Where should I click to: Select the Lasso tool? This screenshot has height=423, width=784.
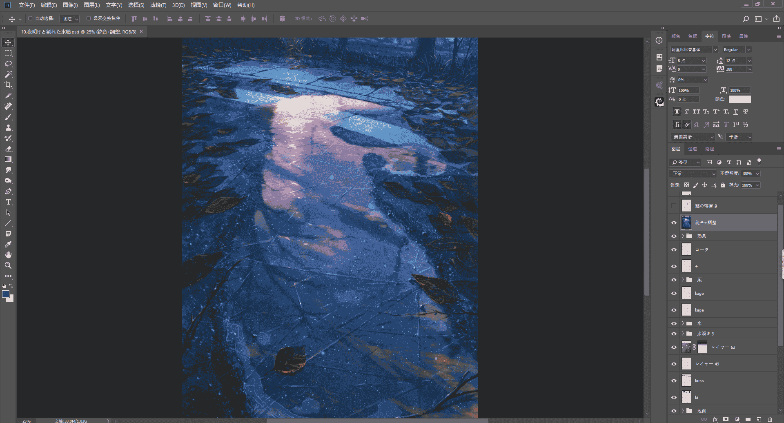8,64
